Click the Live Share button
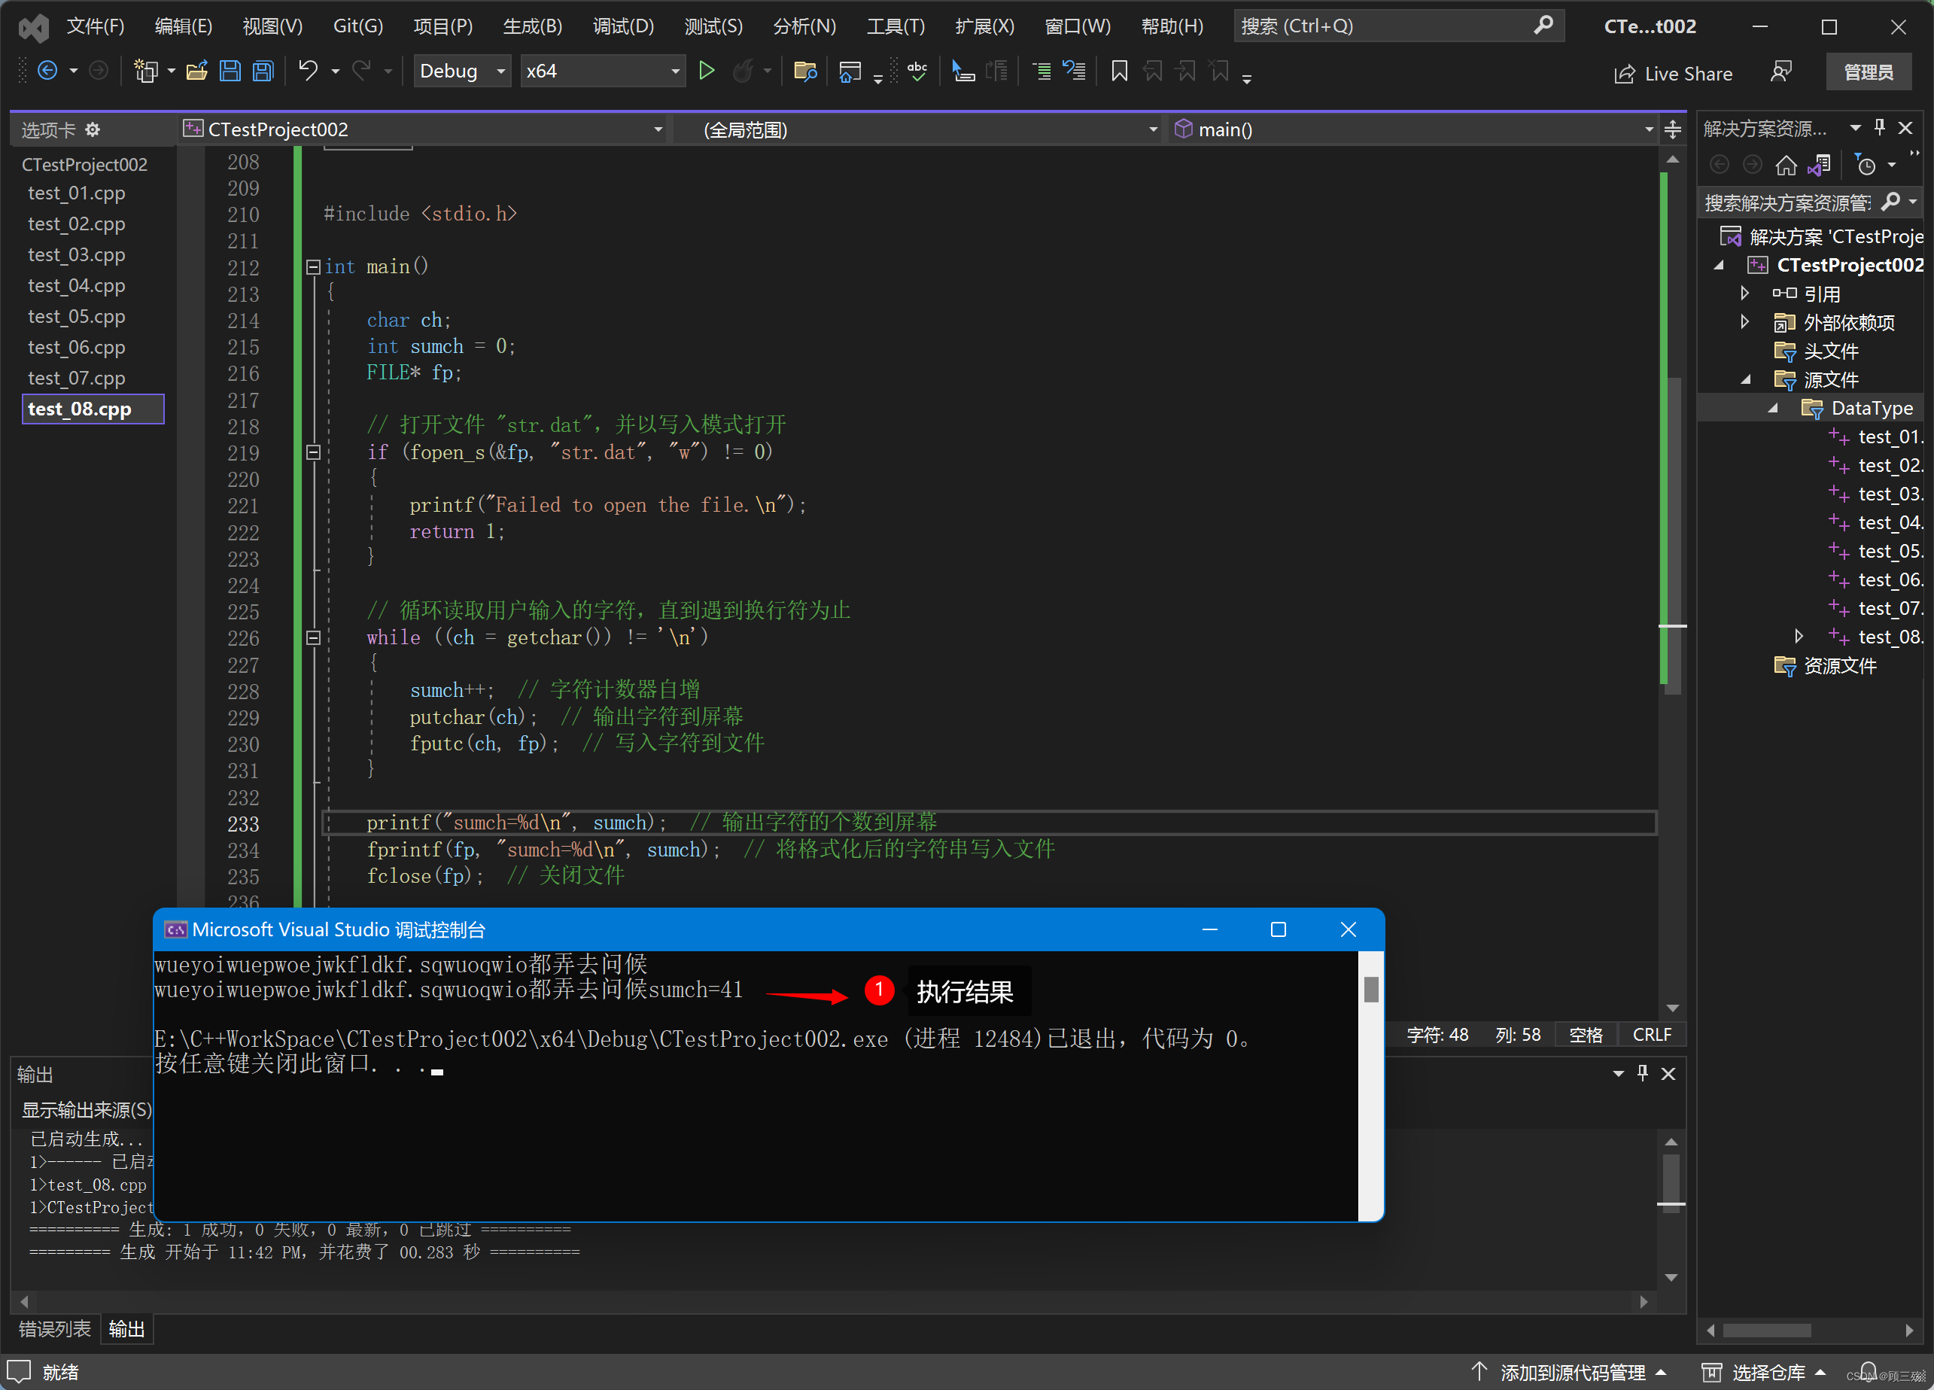 (x=1673, y=73)
